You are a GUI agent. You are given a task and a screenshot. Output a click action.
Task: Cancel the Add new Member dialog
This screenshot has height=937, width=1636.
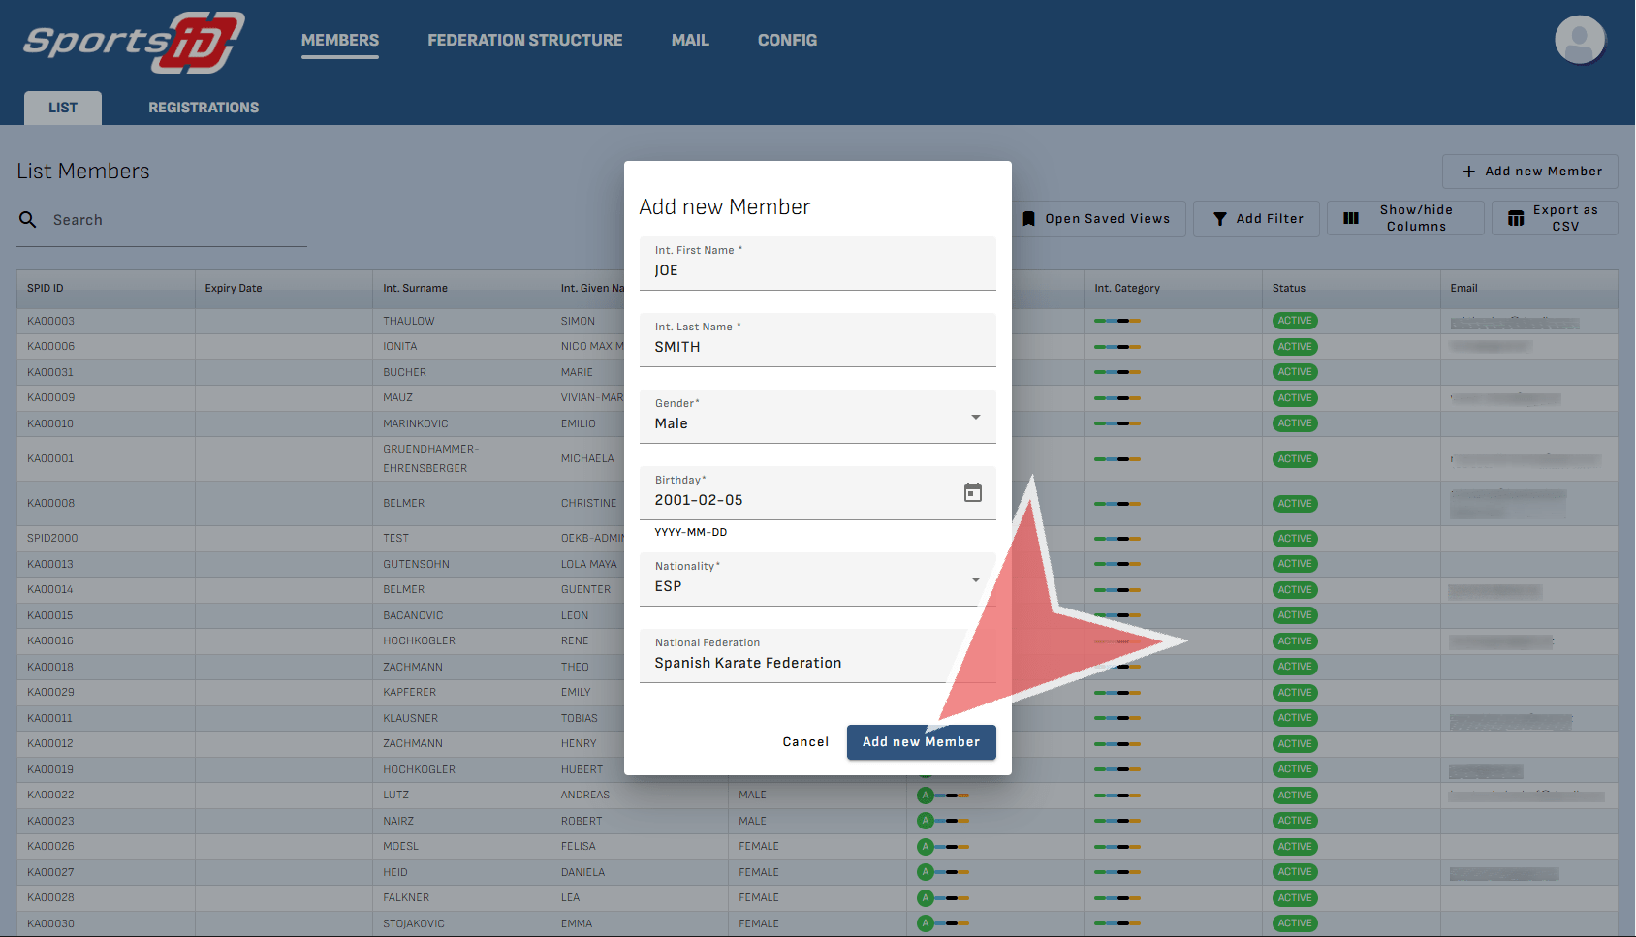(x=805, y=742)
